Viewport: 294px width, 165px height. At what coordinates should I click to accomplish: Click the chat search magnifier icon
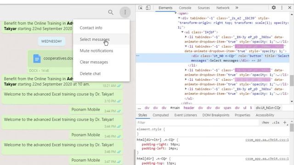pos(111,12)
